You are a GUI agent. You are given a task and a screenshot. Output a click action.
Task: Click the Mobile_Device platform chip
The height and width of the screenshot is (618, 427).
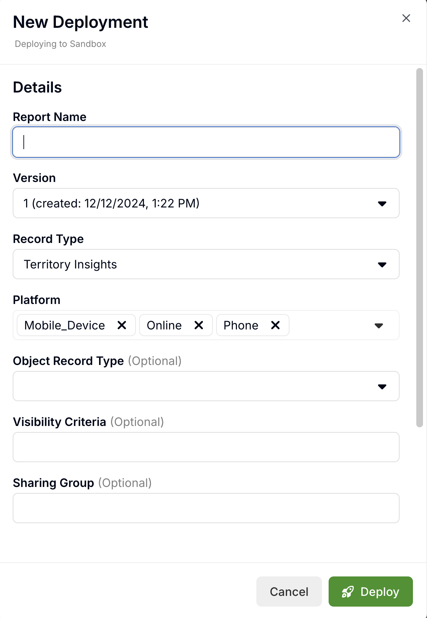pyautogui.click(x=65, y=325)
